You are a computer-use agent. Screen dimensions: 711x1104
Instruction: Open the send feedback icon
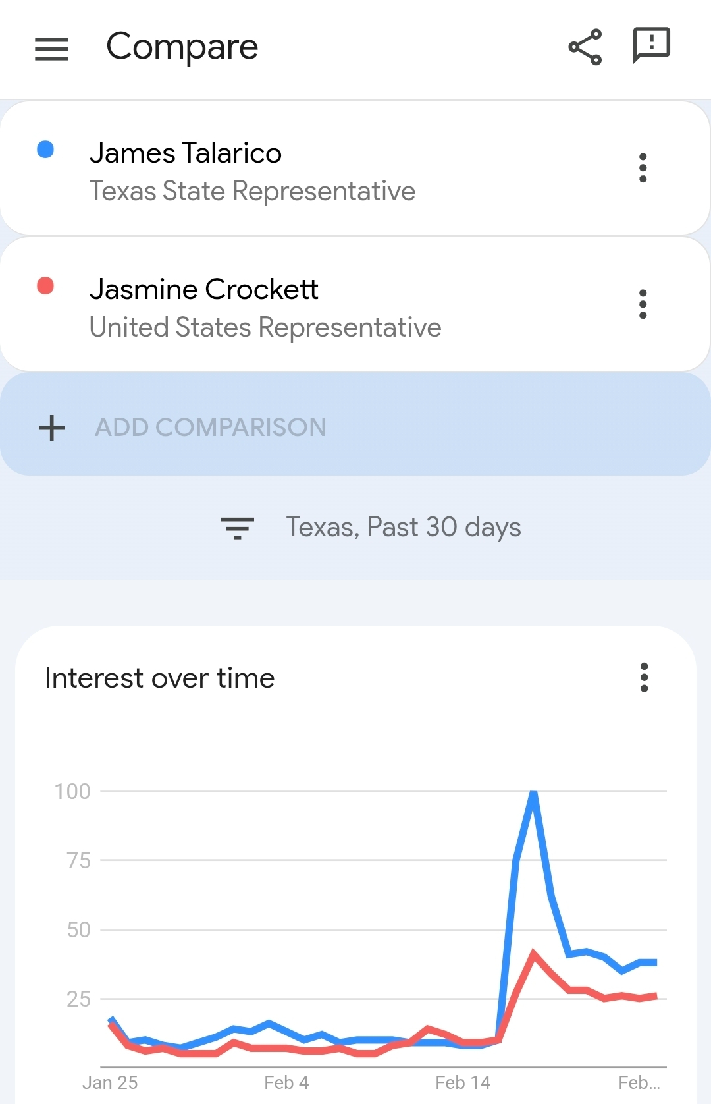(651, 45)
